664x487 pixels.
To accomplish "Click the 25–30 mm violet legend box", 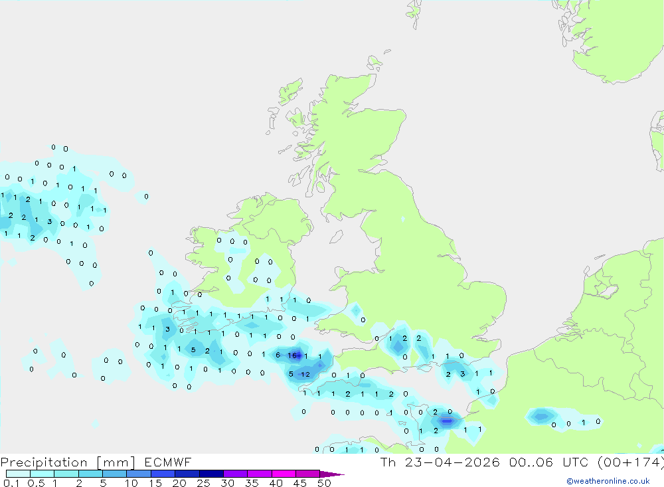I will (211, 474).
